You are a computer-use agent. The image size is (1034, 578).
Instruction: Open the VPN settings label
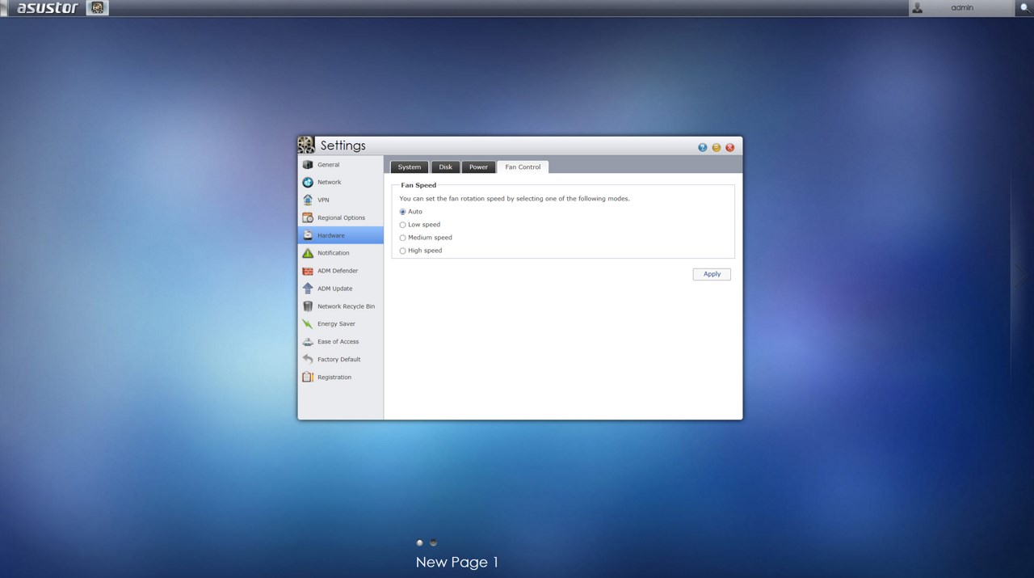pyautogui.click(x=323, y=200)
